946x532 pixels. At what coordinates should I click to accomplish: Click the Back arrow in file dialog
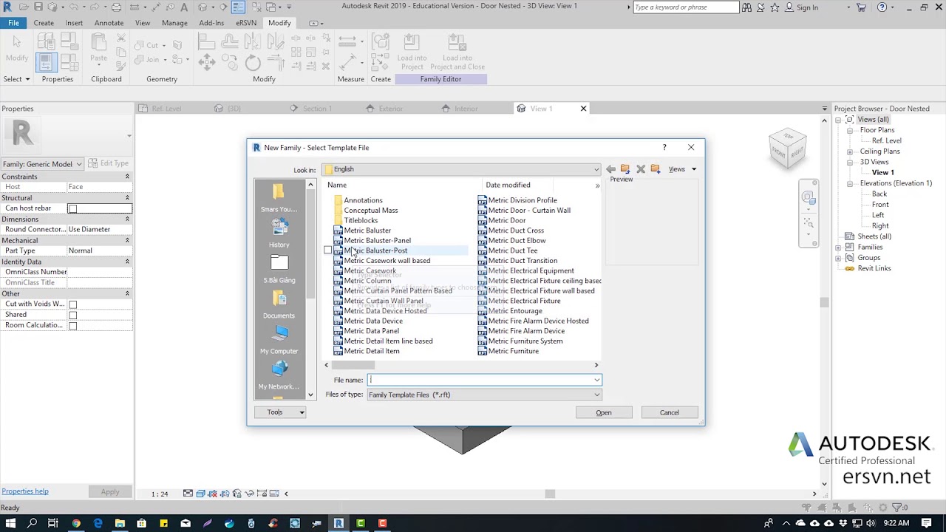[610, 169]
